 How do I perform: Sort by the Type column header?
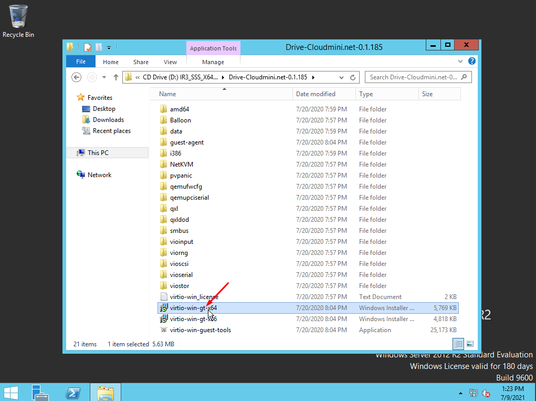point(387,94)
